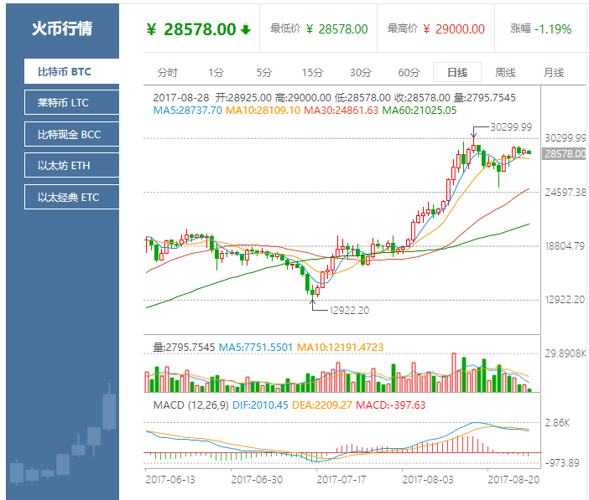Click the MACD (12,26,9) label

click(x=190, y=405)
